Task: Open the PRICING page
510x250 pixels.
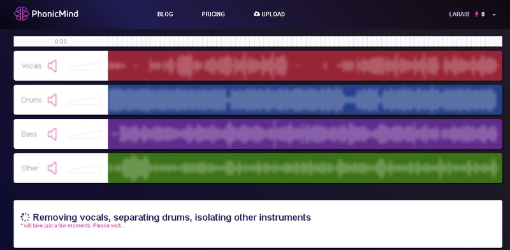Action: coord(213,14)
